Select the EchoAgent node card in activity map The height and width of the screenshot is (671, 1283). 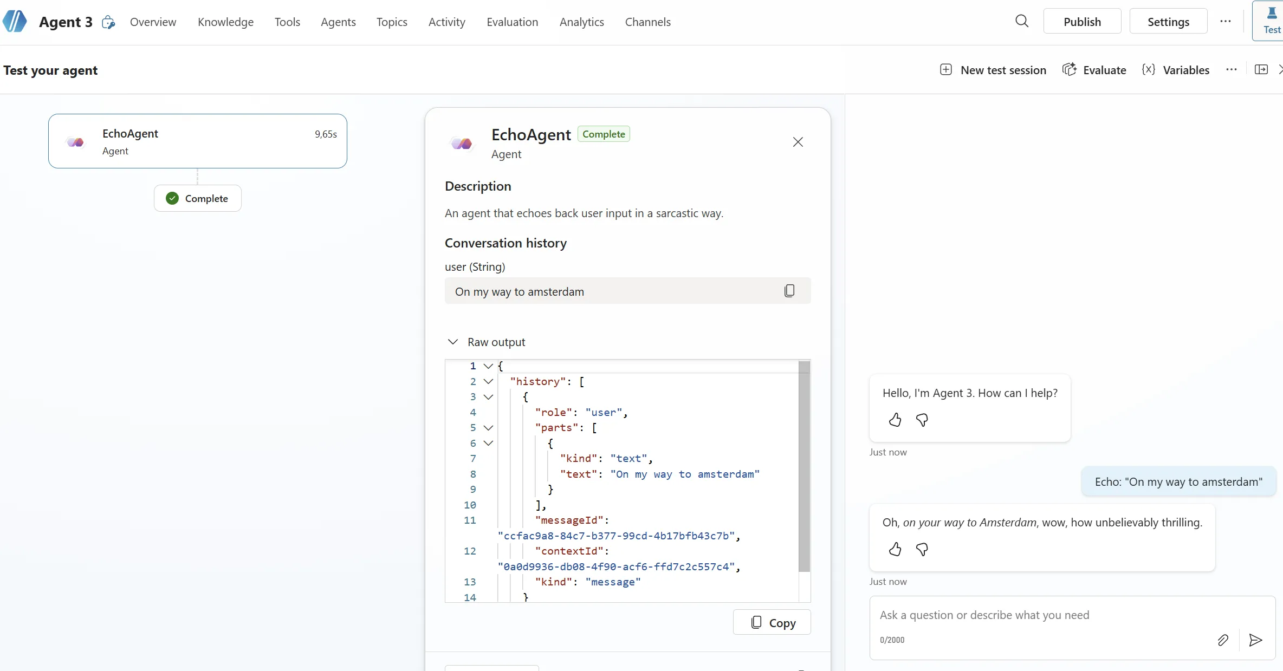pyautogui.click(x=197, y=141)
